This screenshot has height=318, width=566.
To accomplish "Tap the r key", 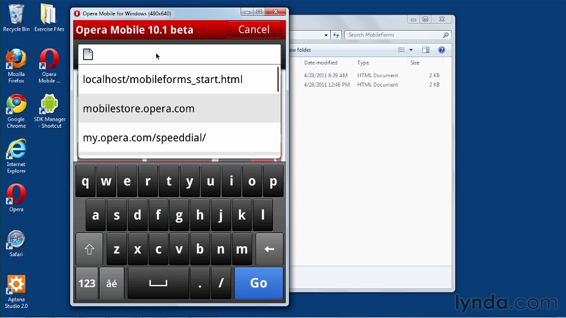I will pyautogui.click(x=147, y=181).
